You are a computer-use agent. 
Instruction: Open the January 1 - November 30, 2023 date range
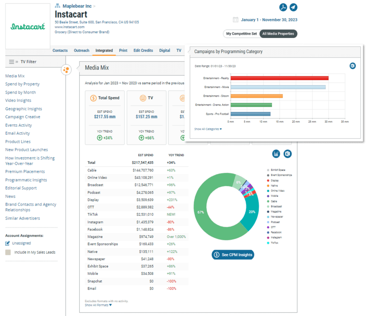click(x=269, y=20)
